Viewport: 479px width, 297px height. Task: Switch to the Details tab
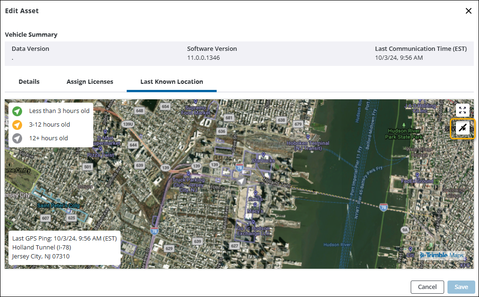[x=29, y=82]
